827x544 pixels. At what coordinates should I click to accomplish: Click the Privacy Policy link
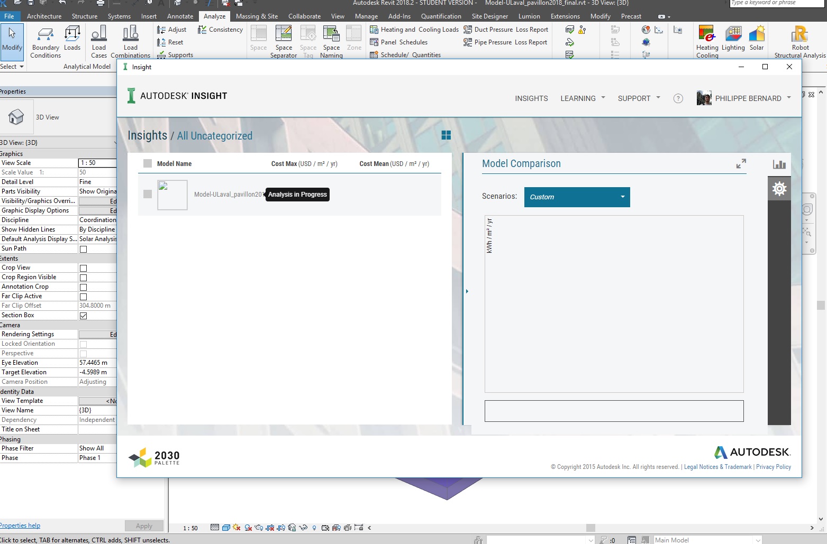(x=773, y=467)
